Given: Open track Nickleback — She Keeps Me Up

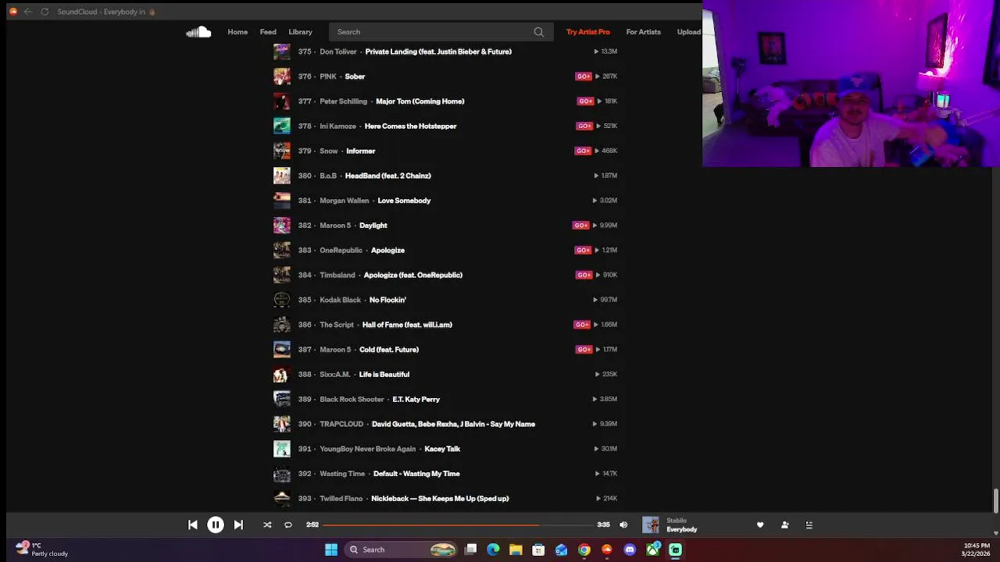Looking at the screenshot, I should pyautogui.click(x=440, y=499).
